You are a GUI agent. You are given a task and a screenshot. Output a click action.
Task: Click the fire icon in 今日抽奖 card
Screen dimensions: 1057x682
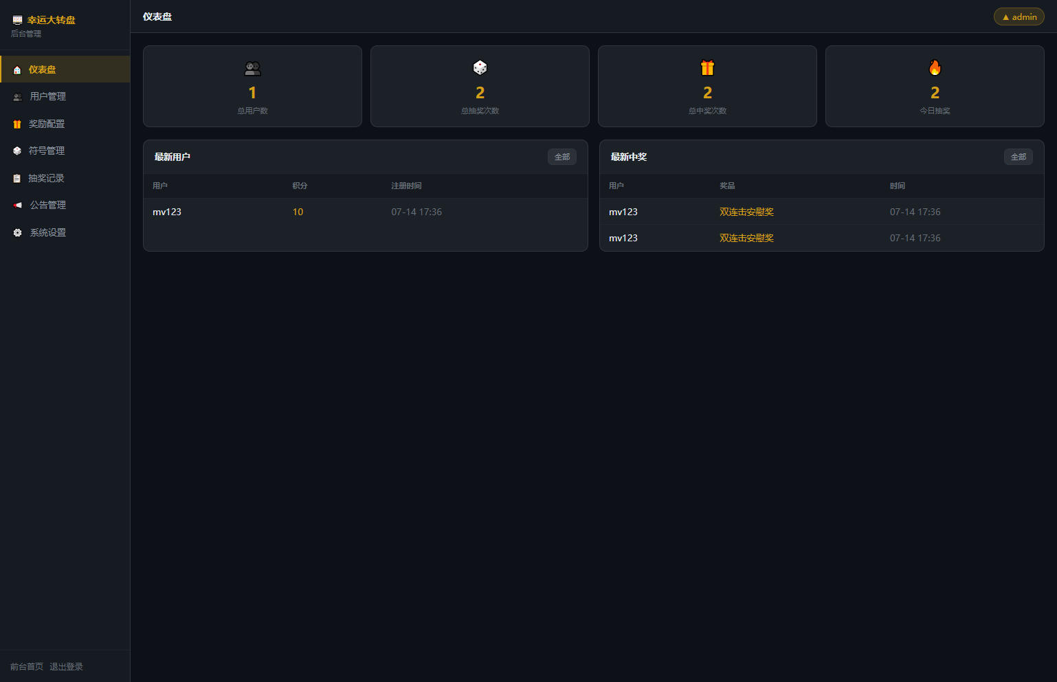click(x=935, y=67)
